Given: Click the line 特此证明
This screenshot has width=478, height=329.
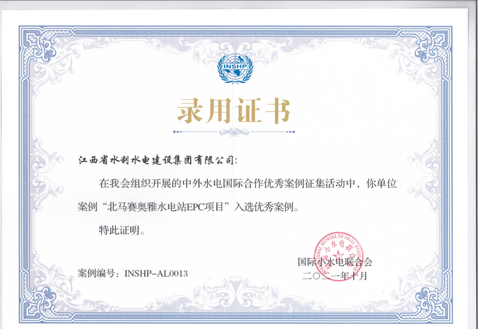Looking at the screenshot, I should (x=121, y=230).
